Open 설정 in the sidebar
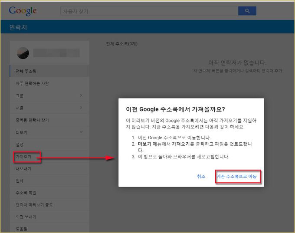Image resolution: width=295 pixels, height=233 pixels. (49, 144)
